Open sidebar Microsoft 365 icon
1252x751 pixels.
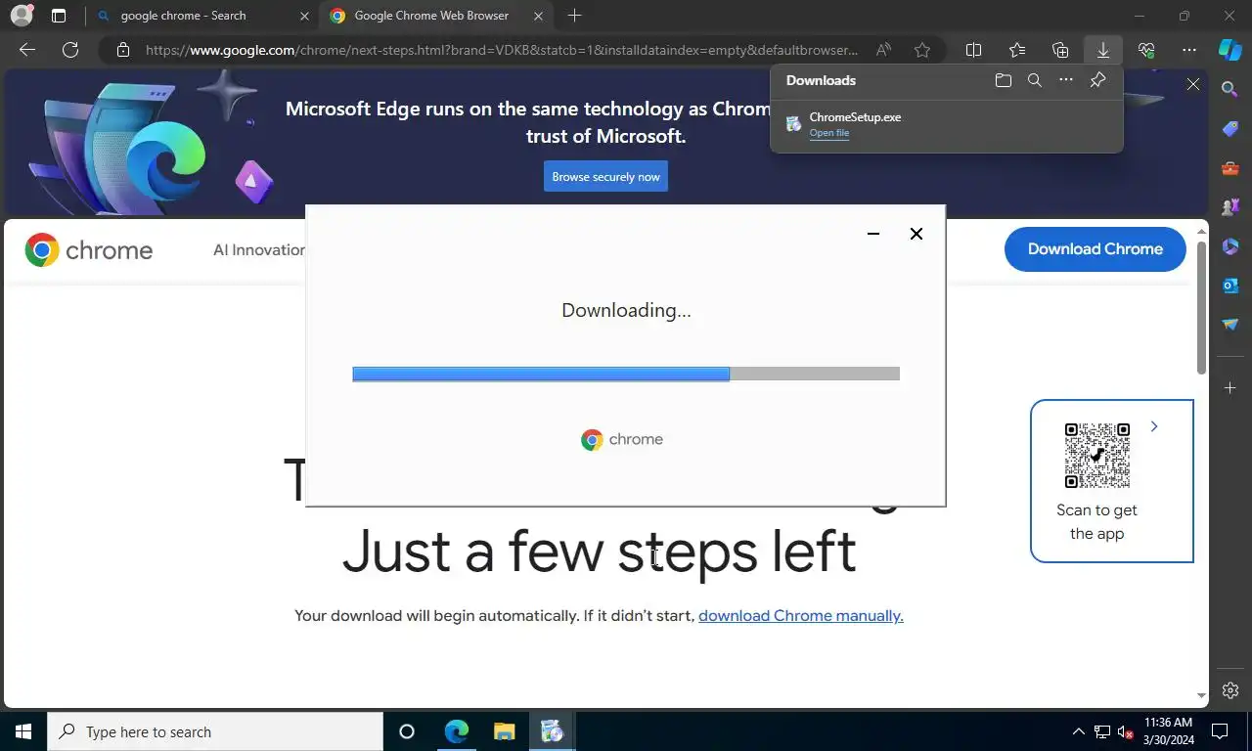point(1230,246)
